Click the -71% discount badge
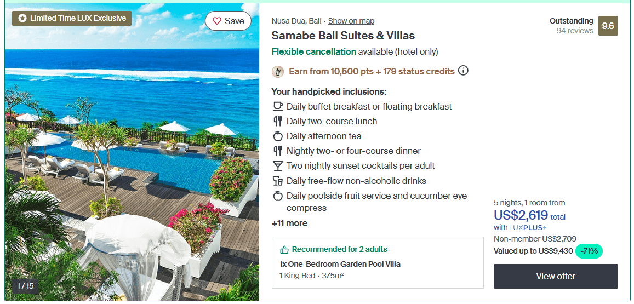634x304 pixels. [x=589, y=251]
